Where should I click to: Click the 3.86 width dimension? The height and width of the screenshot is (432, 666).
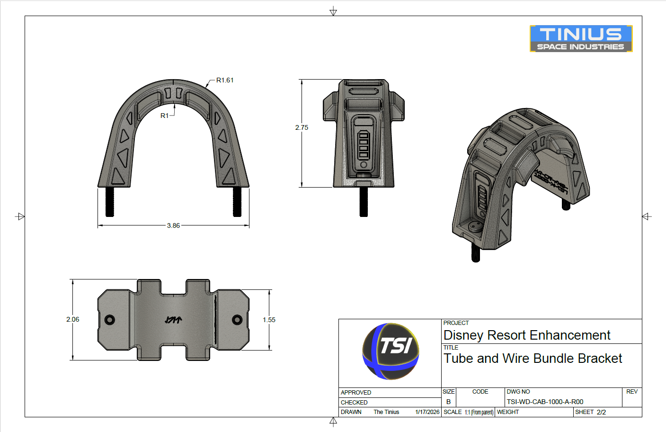tap(173, 225)
